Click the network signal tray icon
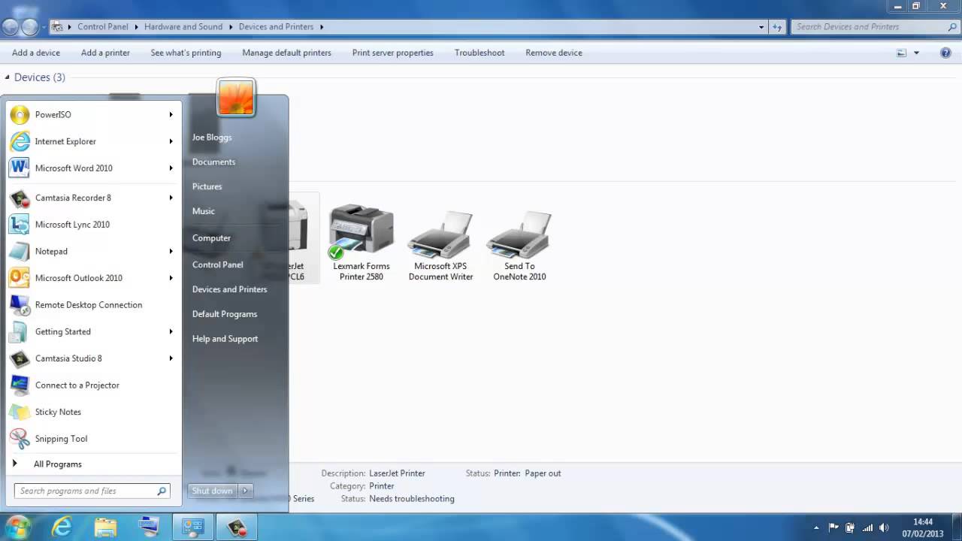 point(867,527)
